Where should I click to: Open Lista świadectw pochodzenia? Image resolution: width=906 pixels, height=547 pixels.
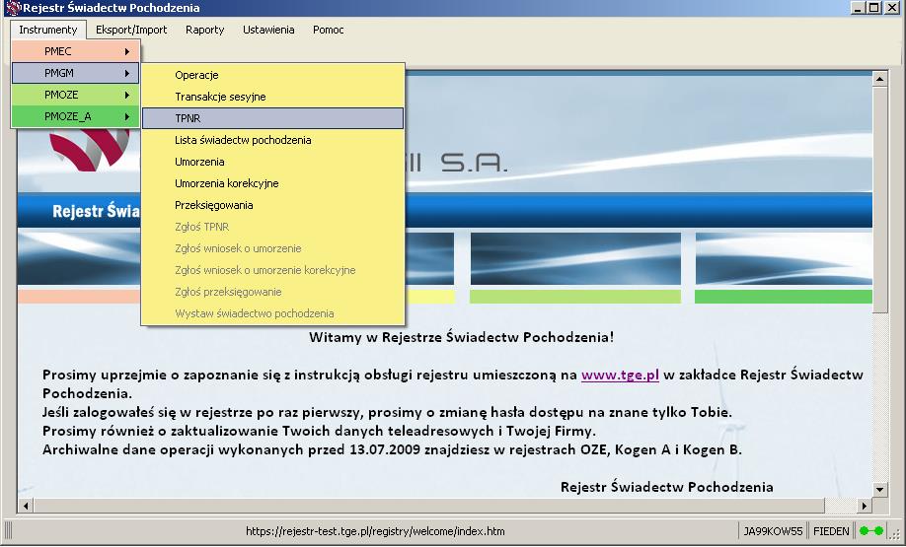tap(272, 140)
